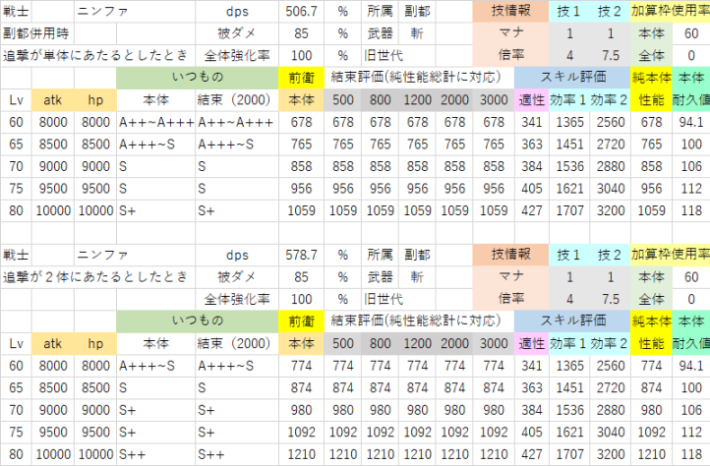Screen dimensions: 710x466
Task: Click いつもの header in the 506.7 table
Action: coord(198,78)
